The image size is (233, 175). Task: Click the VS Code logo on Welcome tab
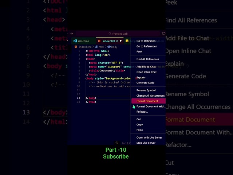pos(75,41)
